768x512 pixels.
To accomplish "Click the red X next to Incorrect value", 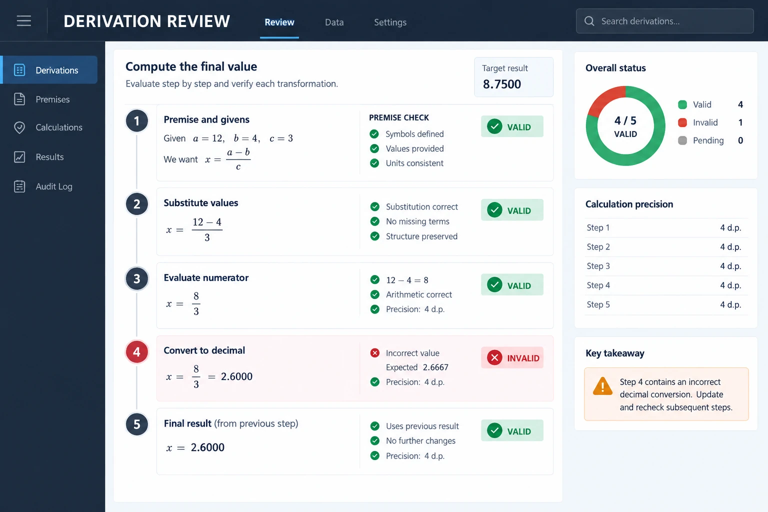I will pos(374,353).
